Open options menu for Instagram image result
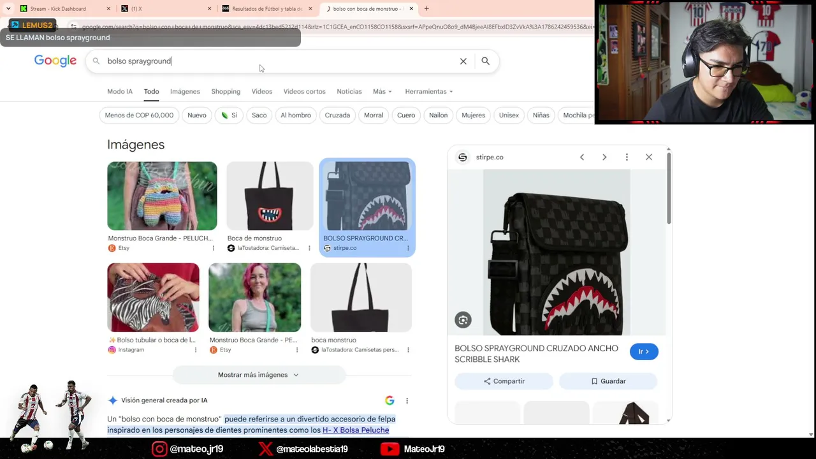 point(196,350)
